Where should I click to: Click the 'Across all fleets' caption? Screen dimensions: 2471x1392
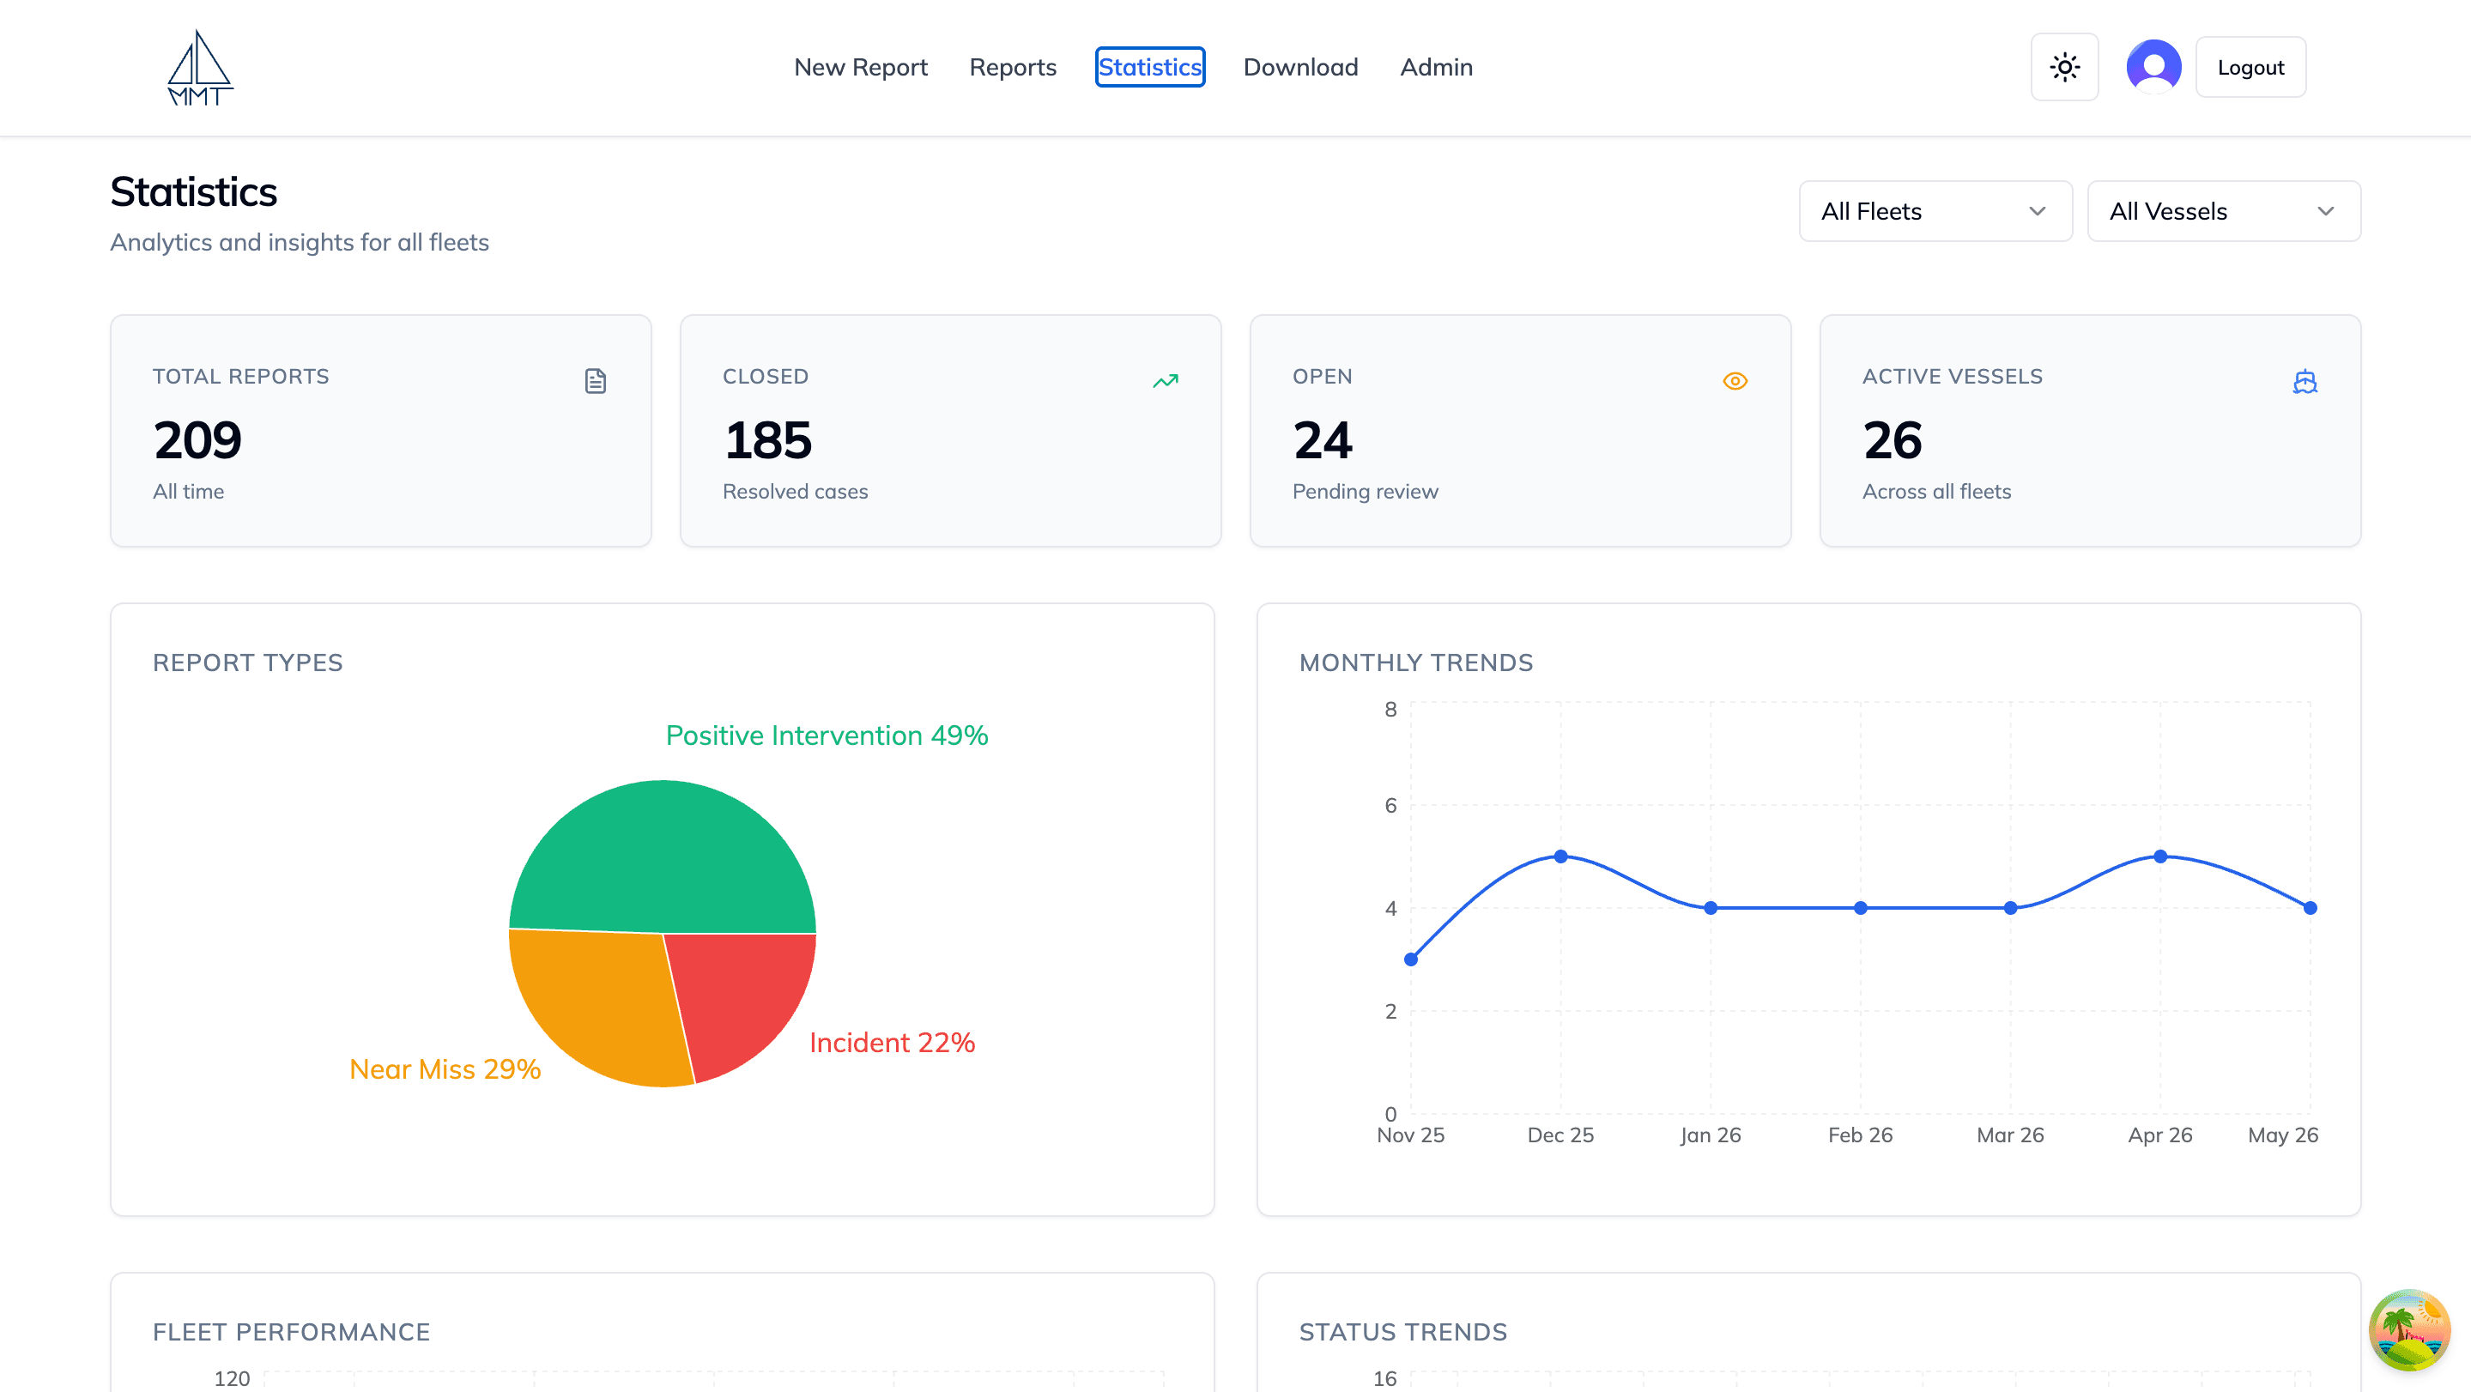1936,491
